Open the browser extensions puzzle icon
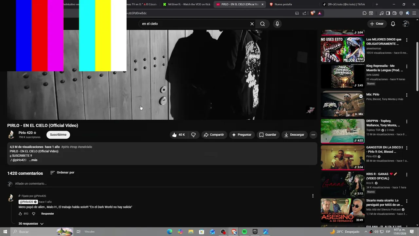Image resolution: width=419 pixels, height=236 pixels. [x=364, y=13]
